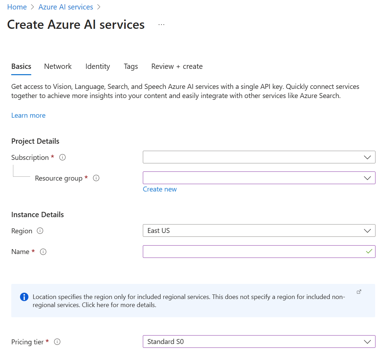Click the Learn more link
This screenshot has height=351, width=379.
click(x=28, y=115)
